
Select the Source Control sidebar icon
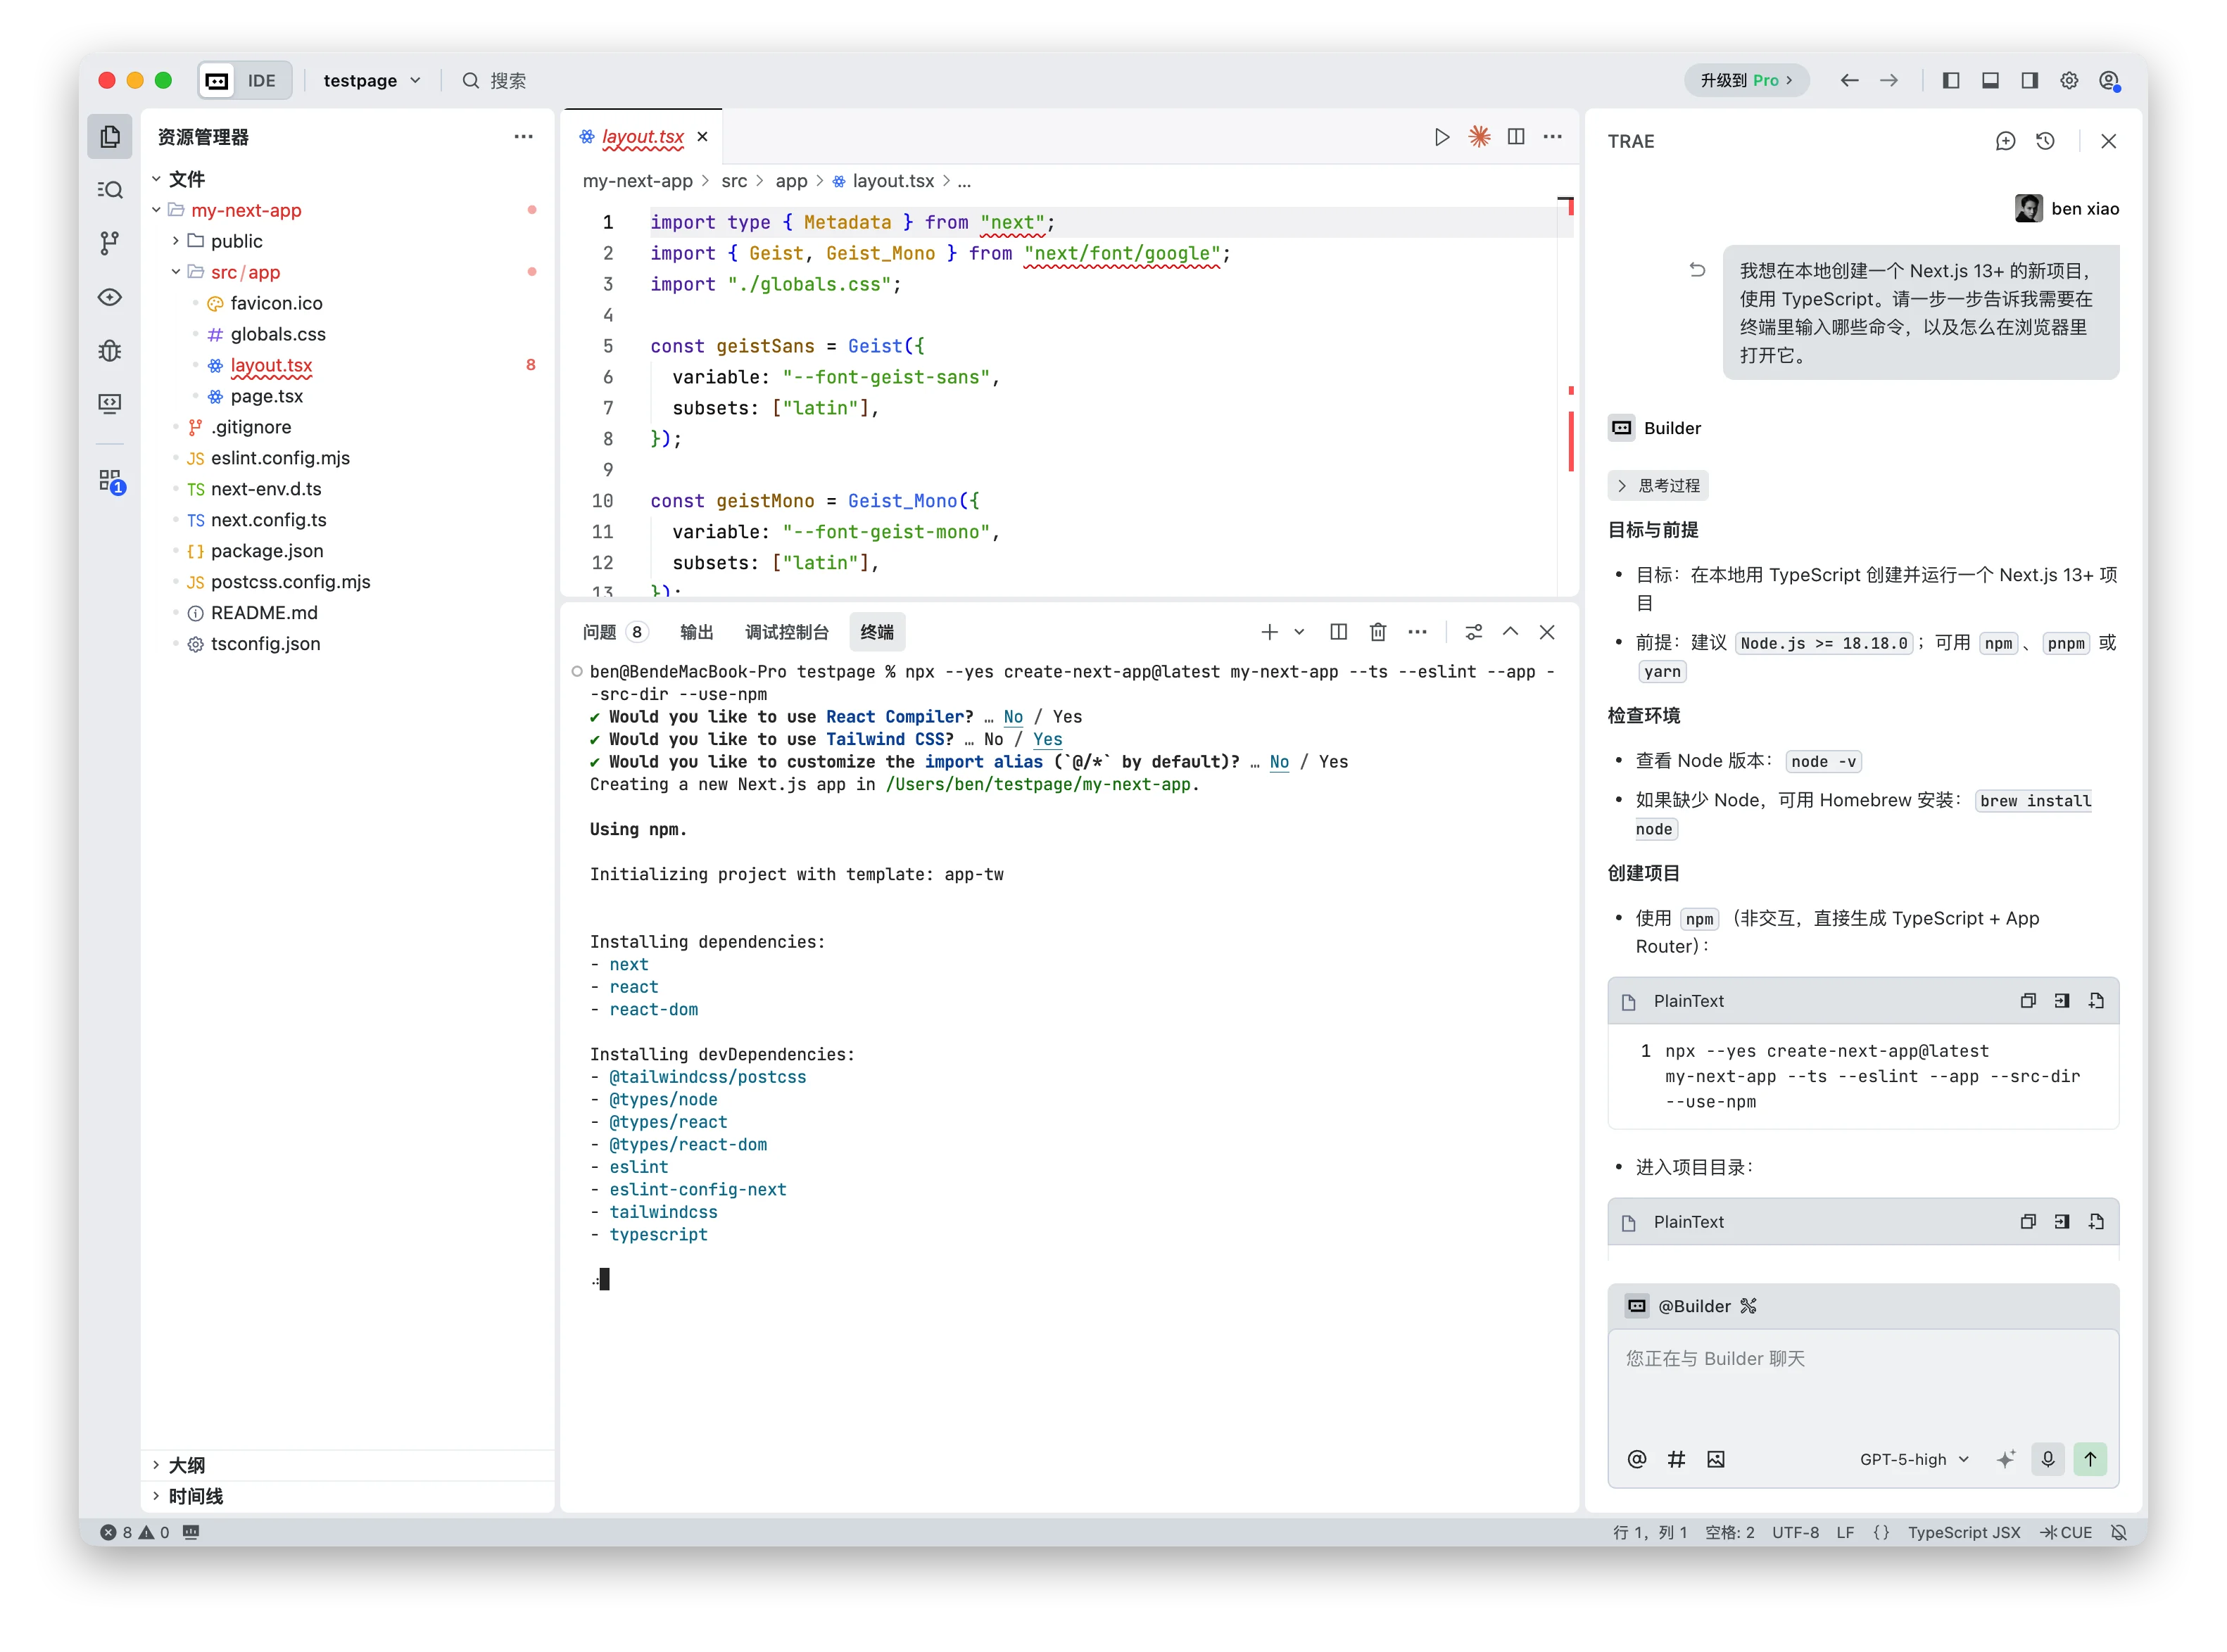[x=110, y=243]
